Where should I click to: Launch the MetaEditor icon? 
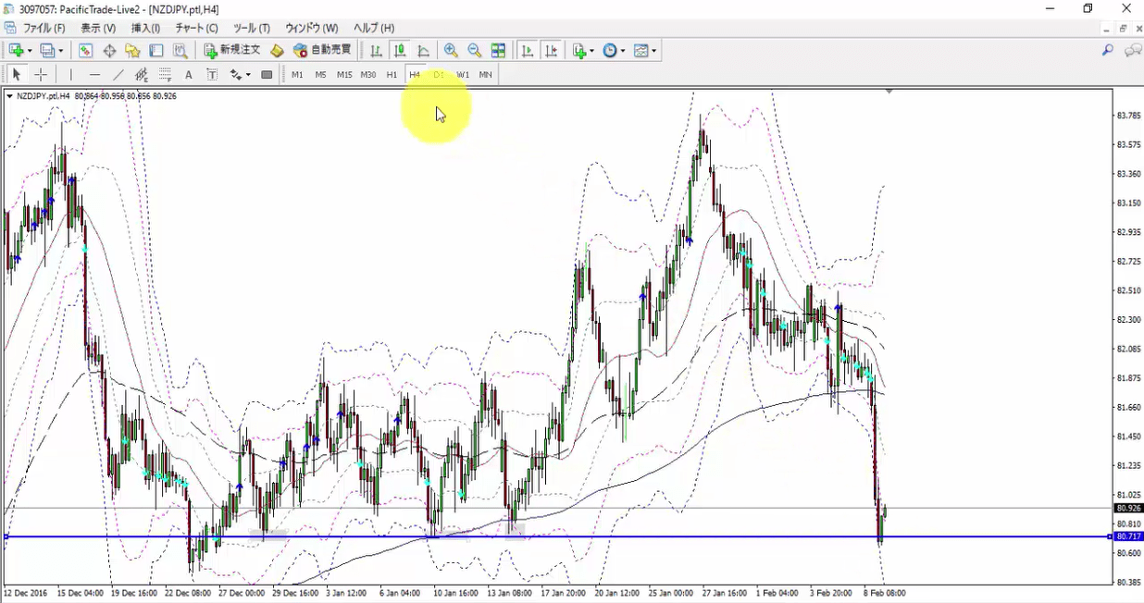[277, 51]
